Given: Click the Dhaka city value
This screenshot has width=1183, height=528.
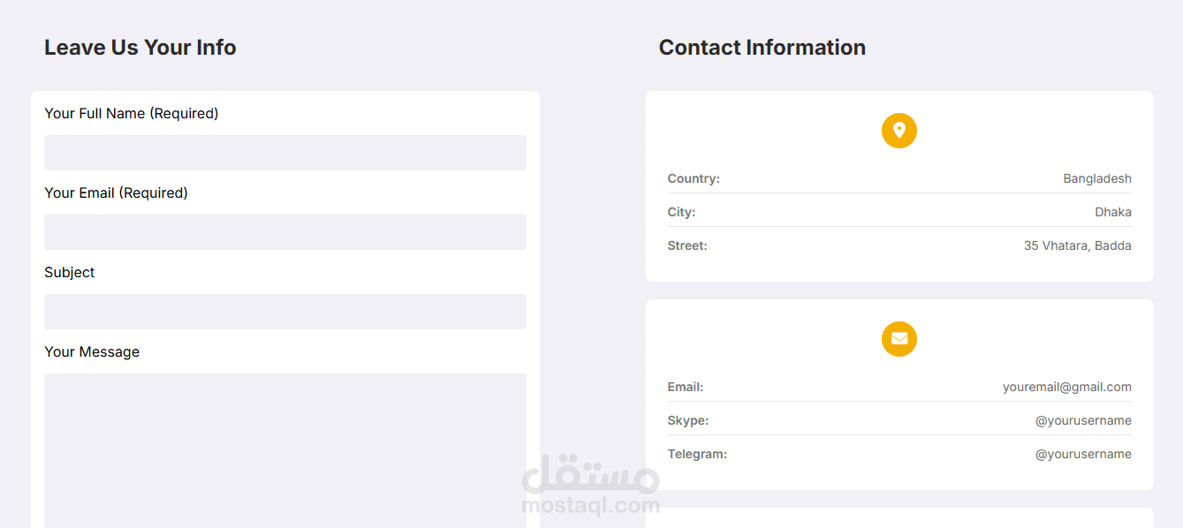Looking at the screenshot, I should (x=1113, y=212).
